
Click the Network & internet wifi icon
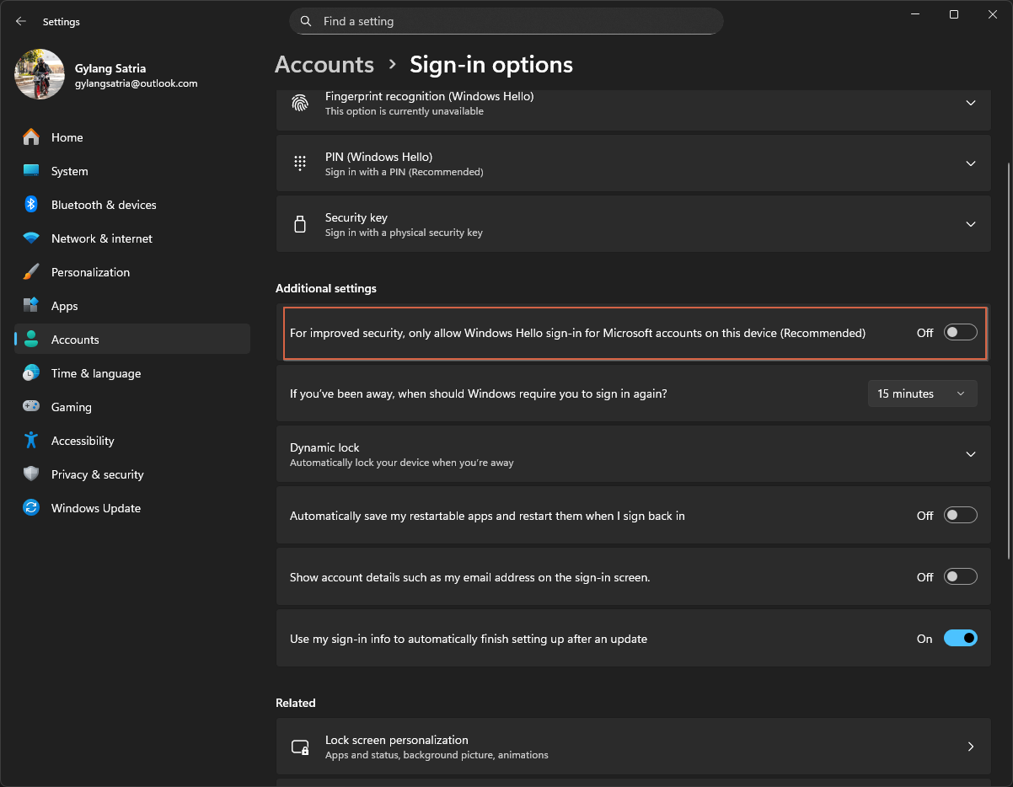[x=31, y=238]
